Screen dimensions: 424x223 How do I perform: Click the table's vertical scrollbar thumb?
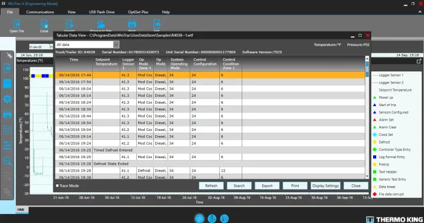tap(367, 68)
